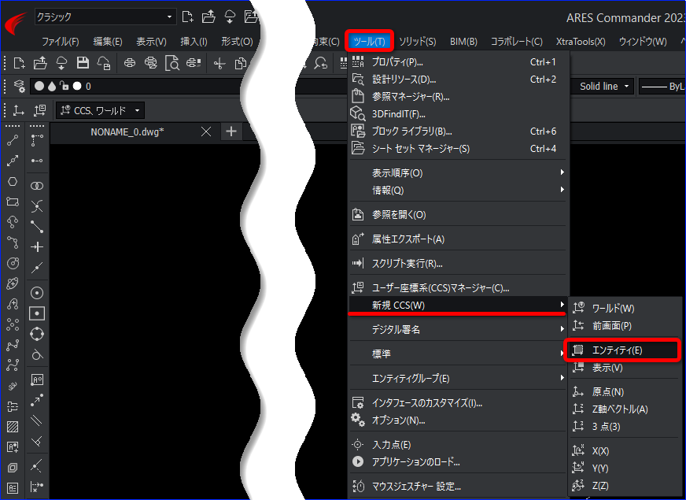Click the Save floppy disk icon
The image size is (686, 500).
(x=83, y=63)
